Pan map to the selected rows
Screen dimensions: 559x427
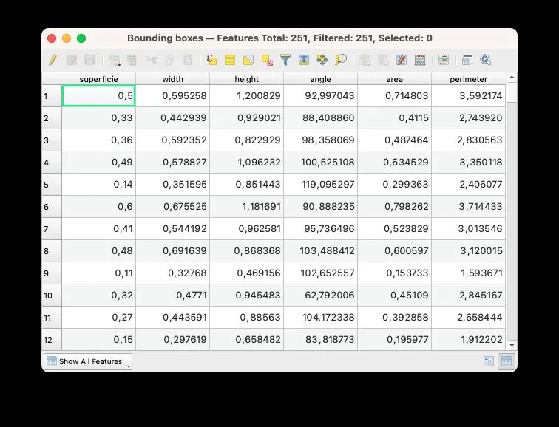[322, 60]
